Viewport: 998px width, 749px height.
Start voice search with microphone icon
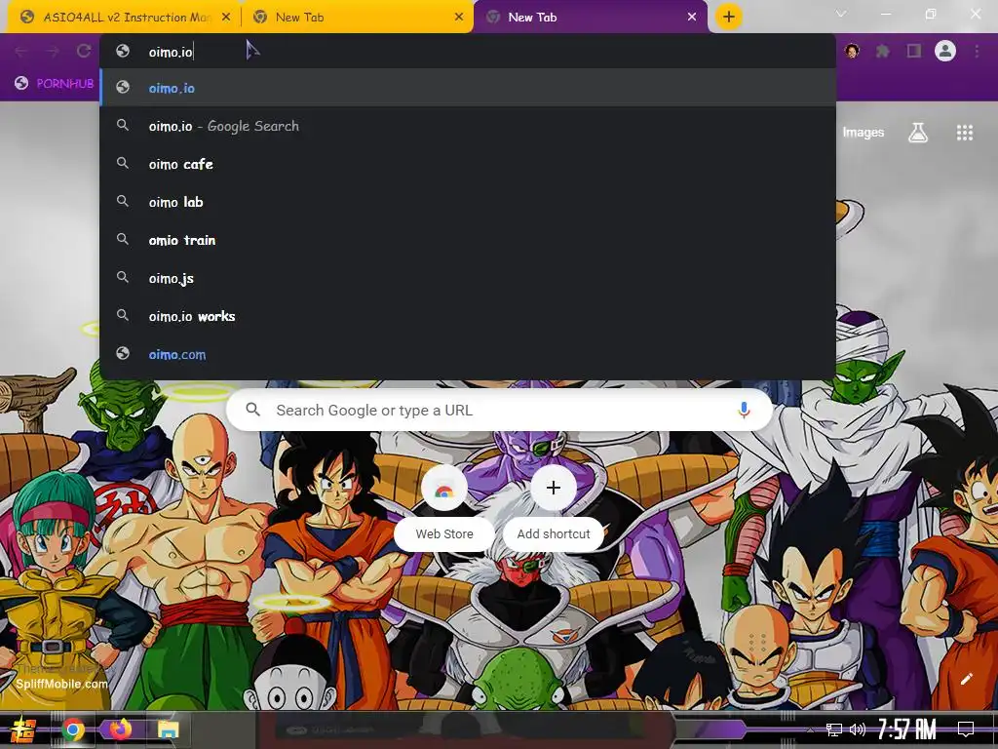click(744, 411)
